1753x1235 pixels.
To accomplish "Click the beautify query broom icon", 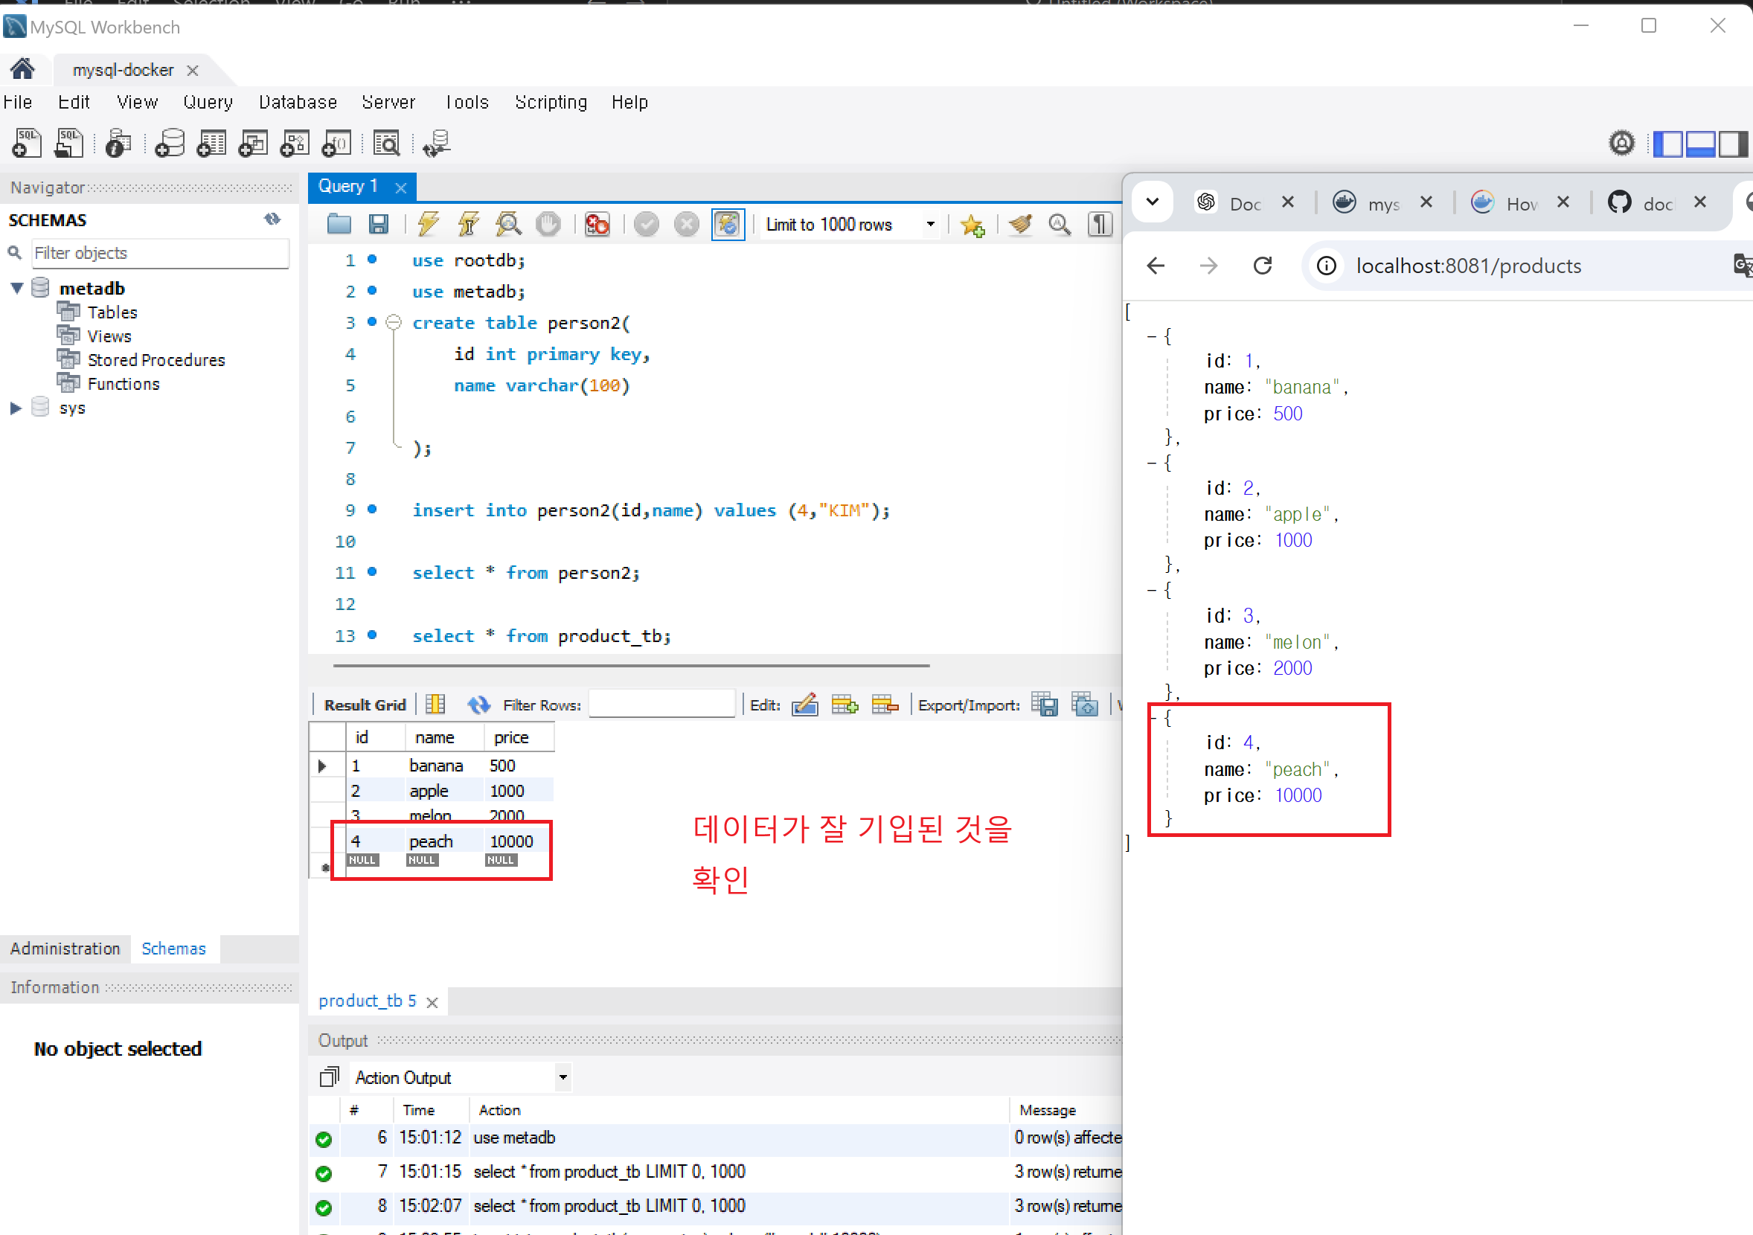I will click(1020, 225).
